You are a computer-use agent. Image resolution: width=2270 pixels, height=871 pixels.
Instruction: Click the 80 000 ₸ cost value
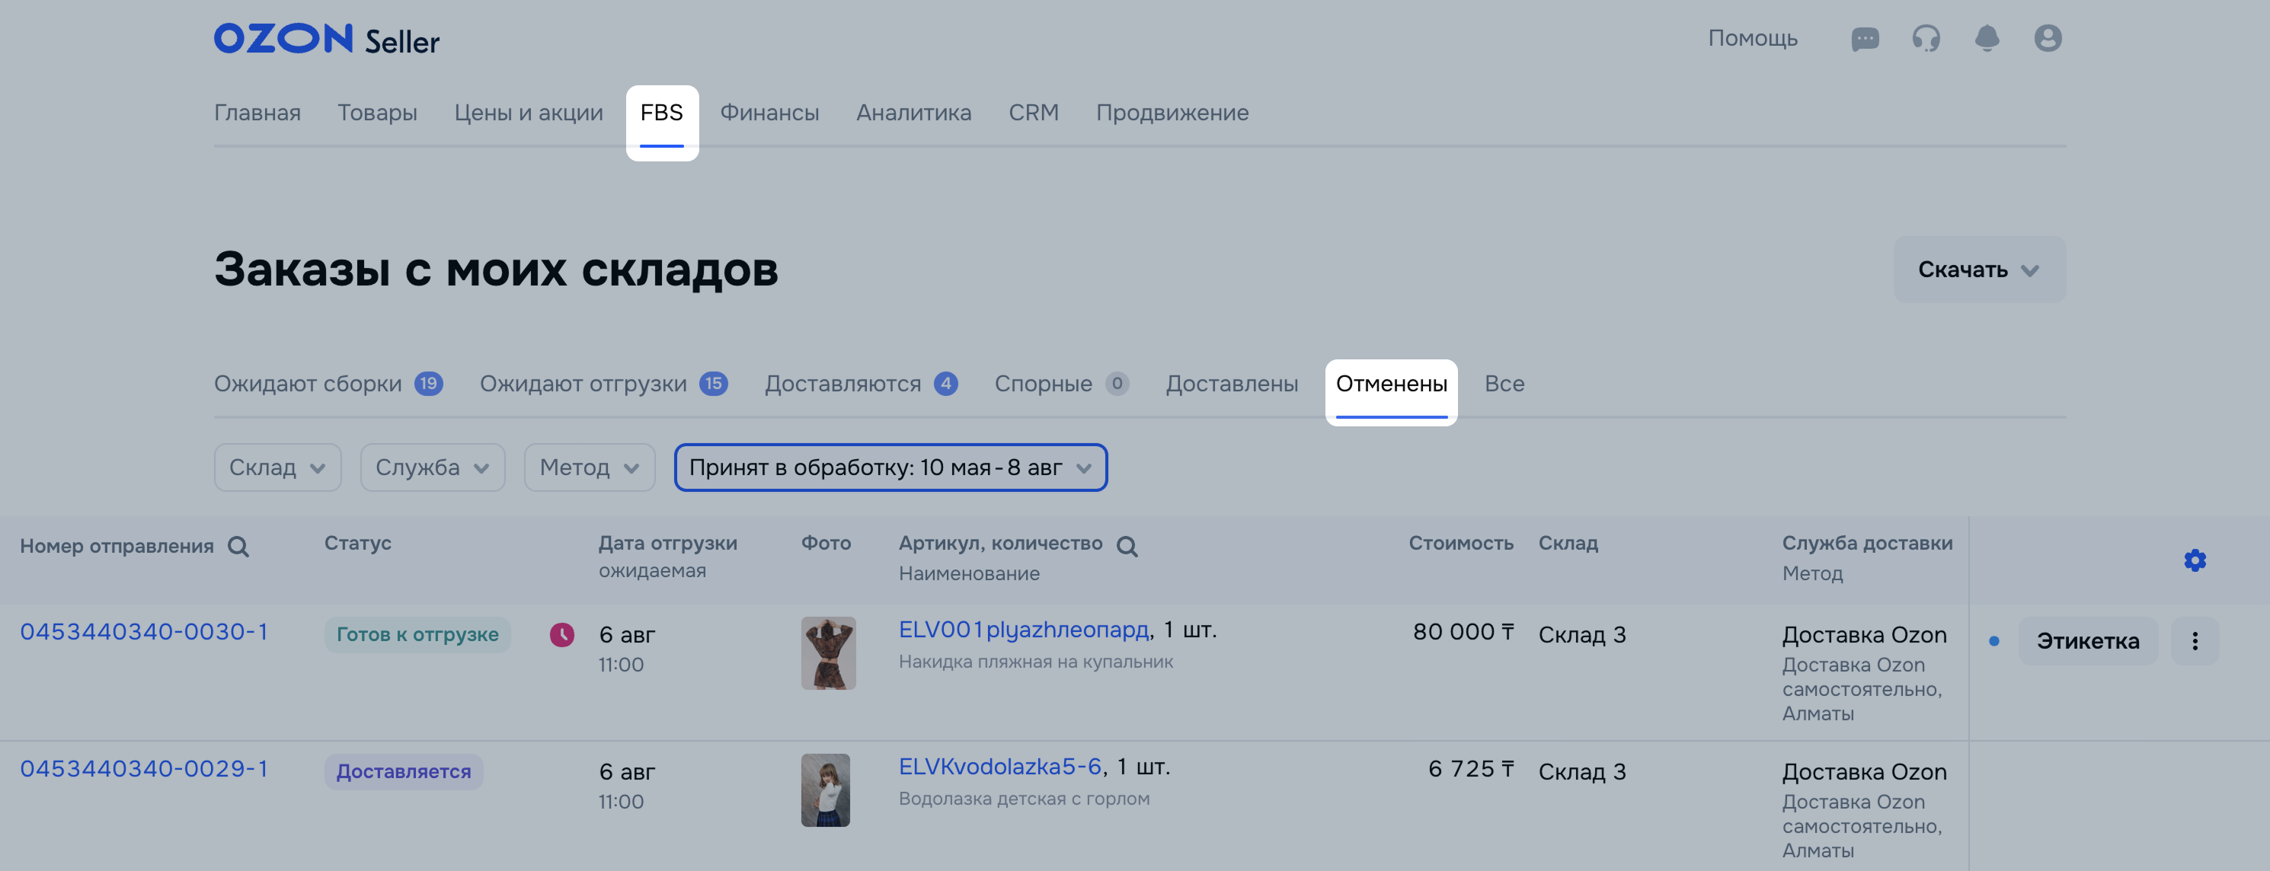click(x=1463, y=633)
